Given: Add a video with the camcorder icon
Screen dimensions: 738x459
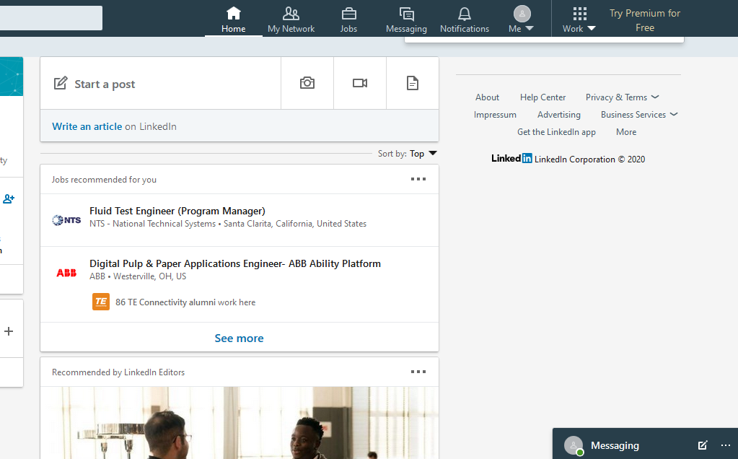Looking at the screenshot, I should tap(360, 83).
